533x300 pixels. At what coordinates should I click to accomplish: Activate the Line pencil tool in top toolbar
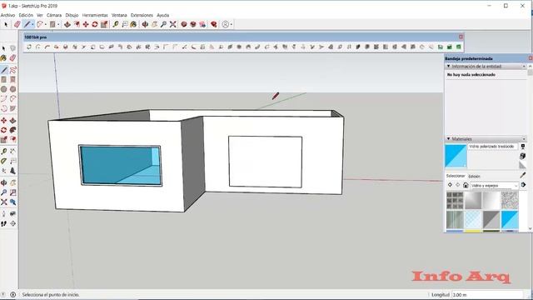coord(27,24)
